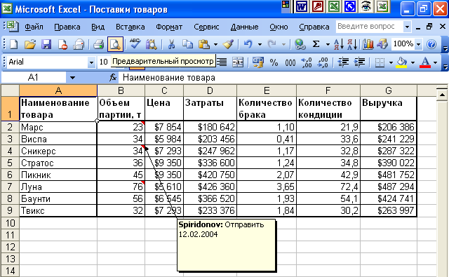This screenshot has width=449, height=277.
Task: Click the E-mail envelope toolbar icon
Action: point(79,44)
